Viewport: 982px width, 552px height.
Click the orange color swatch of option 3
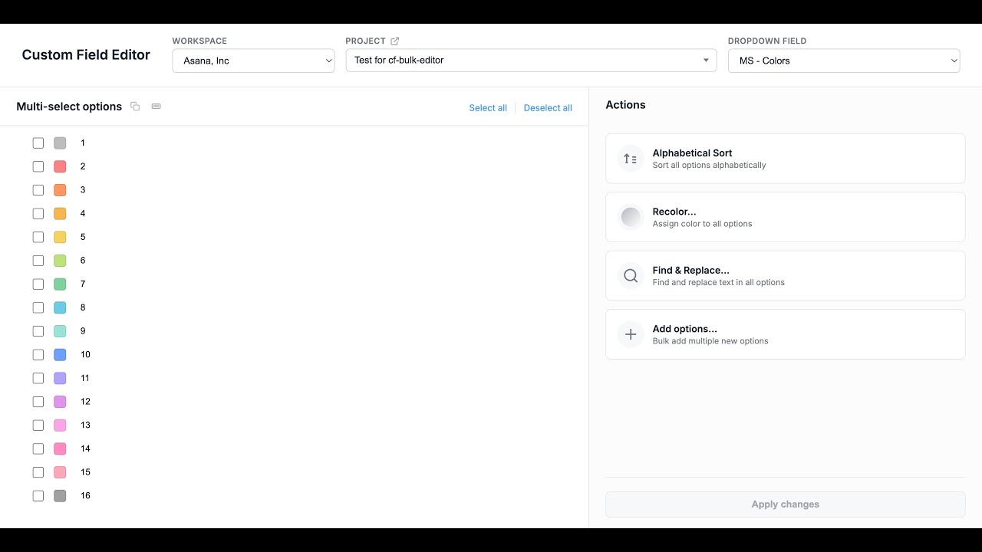60,190
